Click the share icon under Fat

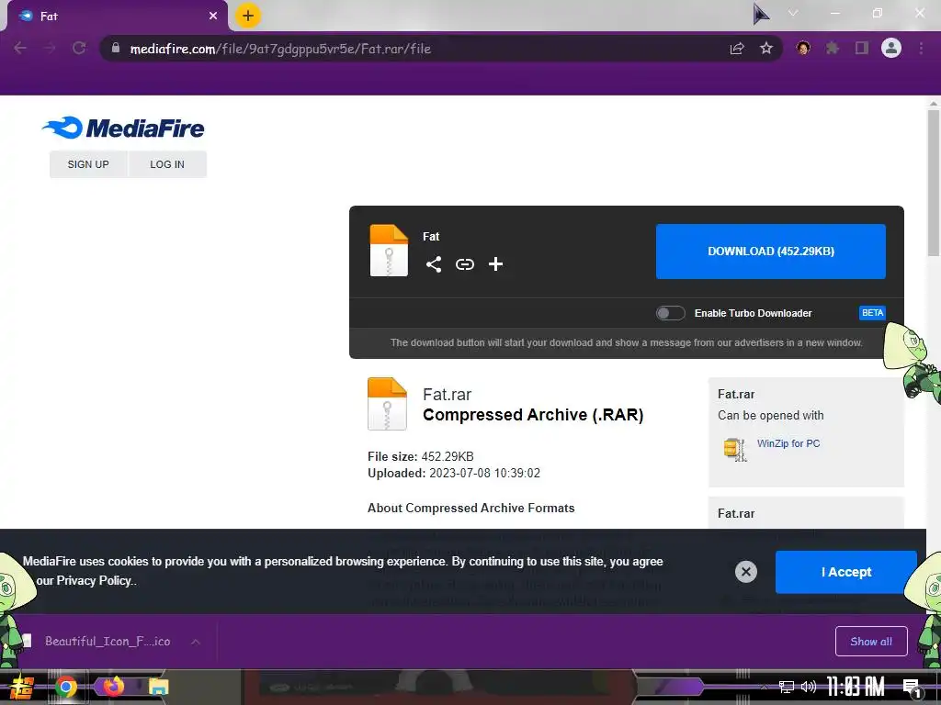pyautogui.click(x=434, y=264)
